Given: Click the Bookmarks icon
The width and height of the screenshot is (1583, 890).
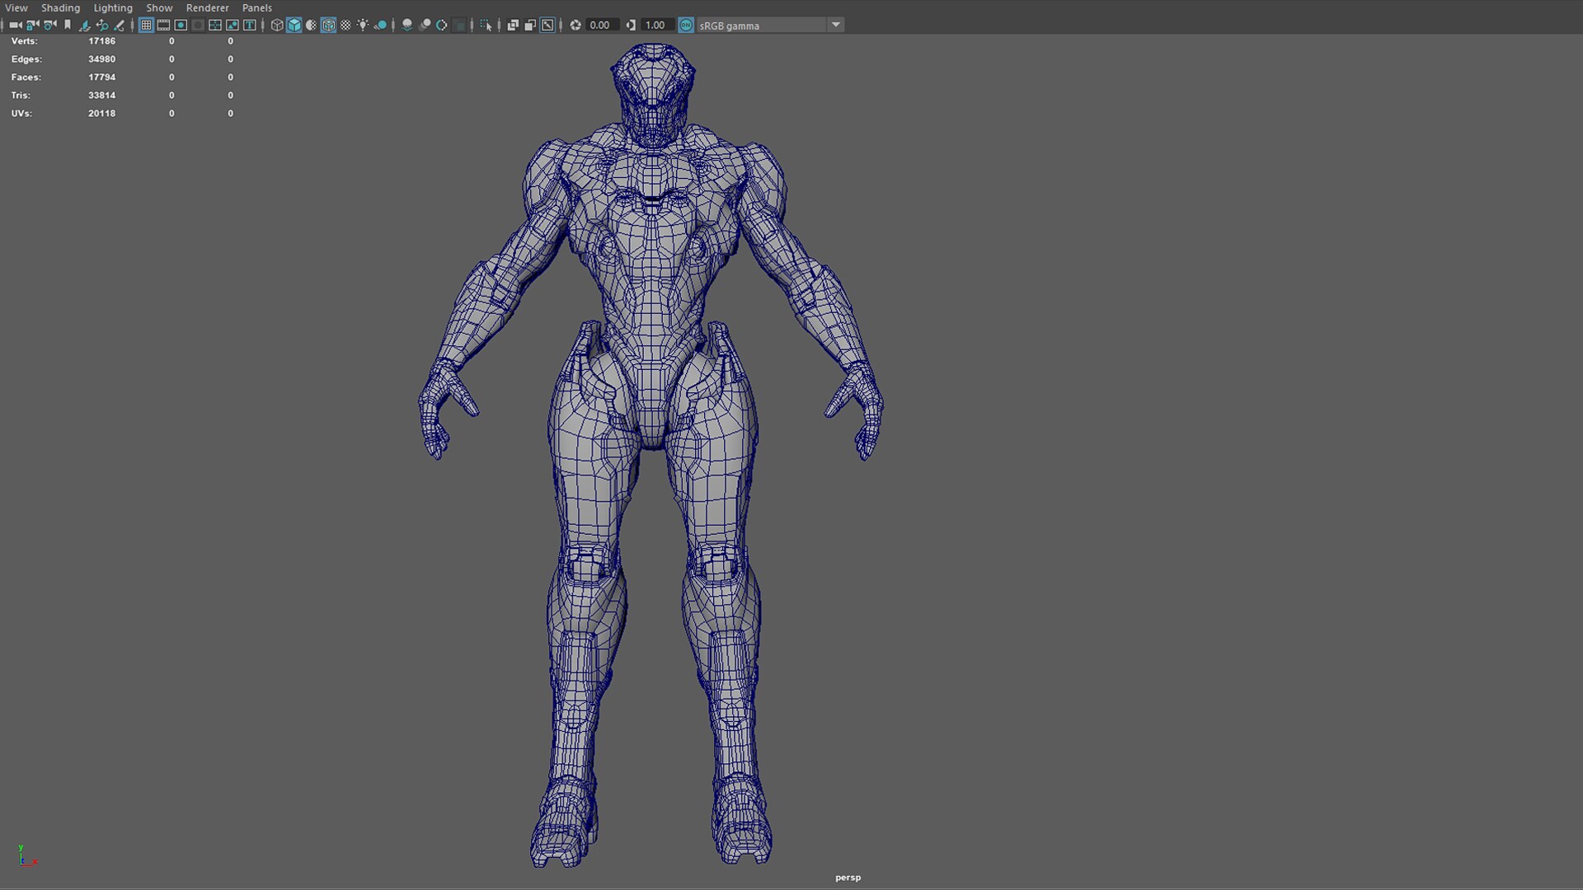Looking at the screenshot, I should click(x=68, y=25).
